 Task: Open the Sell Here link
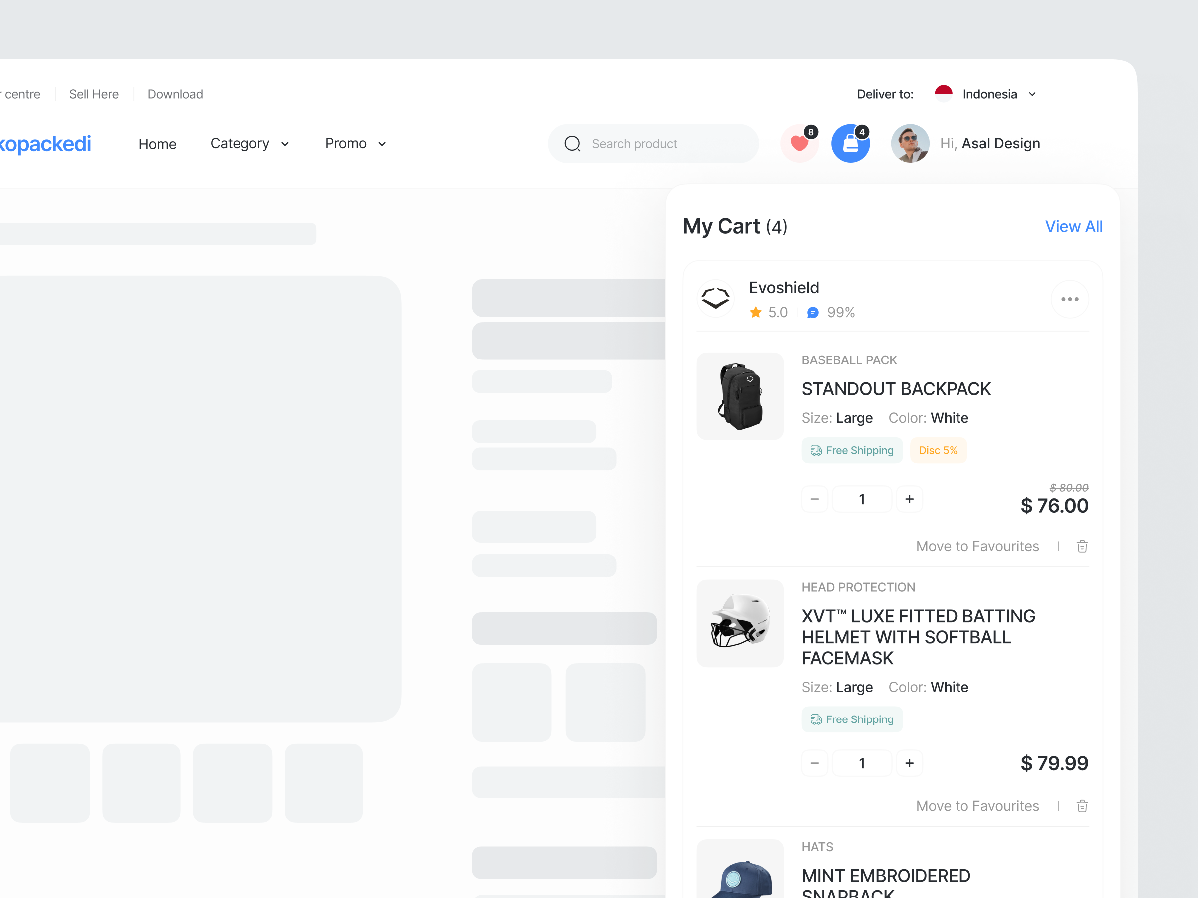pyautogui.click(x=94, y=94)
